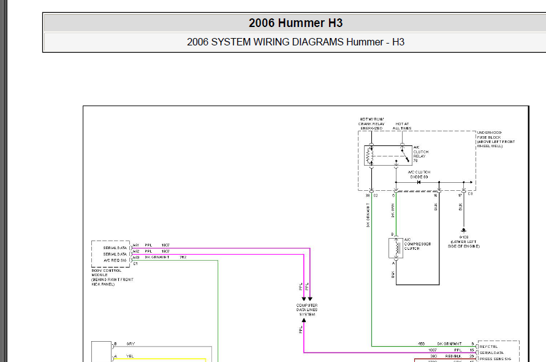Click the 'A/C COMPRESSOR CLUTCH' label
This screenshot has width=546, height=362.
point(417,244)
